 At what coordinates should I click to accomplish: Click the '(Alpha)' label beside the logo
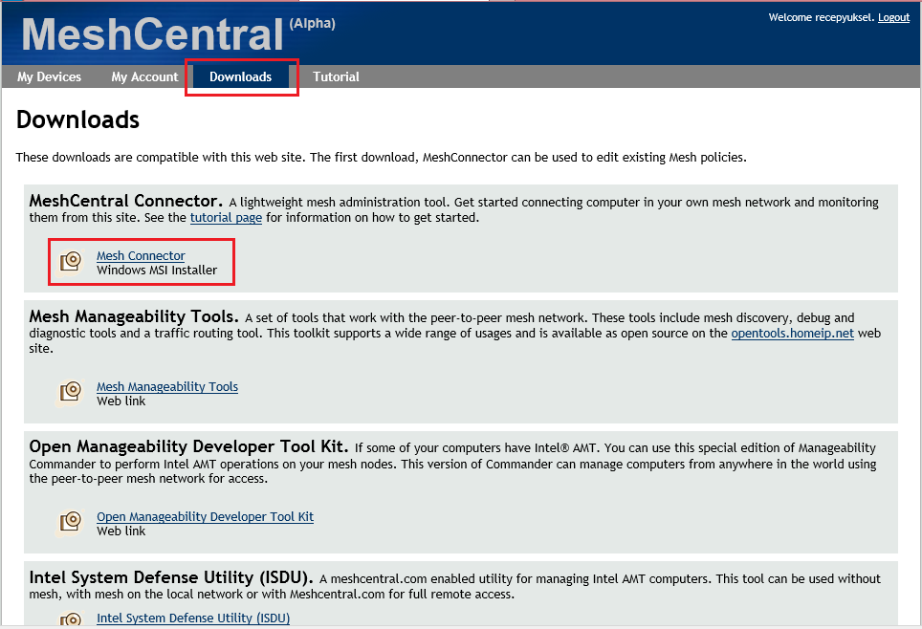(x=312, y=24)
